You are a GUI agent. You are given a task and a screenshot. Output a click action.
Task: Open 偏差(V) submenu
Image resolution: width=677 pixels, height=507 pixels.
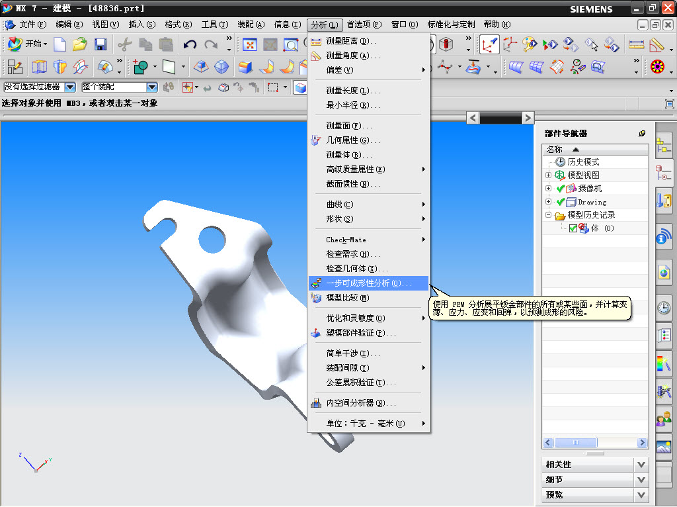(x=368, y=70)
